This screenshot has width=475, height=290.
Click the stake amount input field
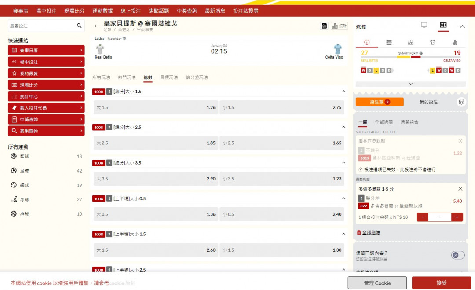pos(440,217)
